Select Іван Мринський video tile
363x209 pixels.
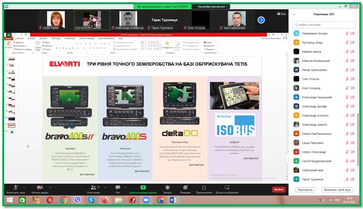[x=236, y=20]
